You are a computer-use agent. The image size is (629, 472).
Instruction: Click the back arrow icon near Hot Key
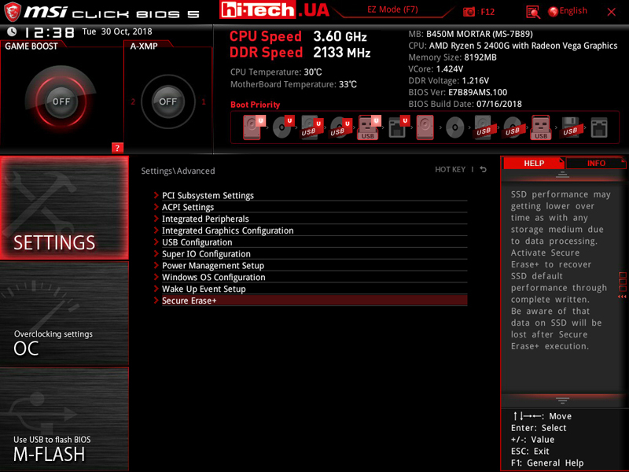pos(484,169)
